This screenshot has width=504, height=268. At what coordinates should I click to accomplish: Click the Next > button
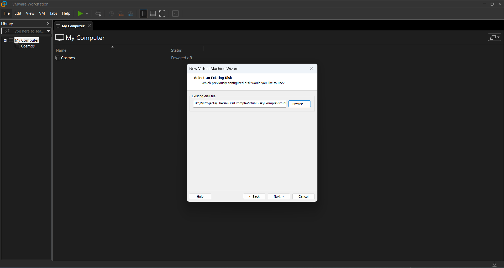[x=279, y=196]
